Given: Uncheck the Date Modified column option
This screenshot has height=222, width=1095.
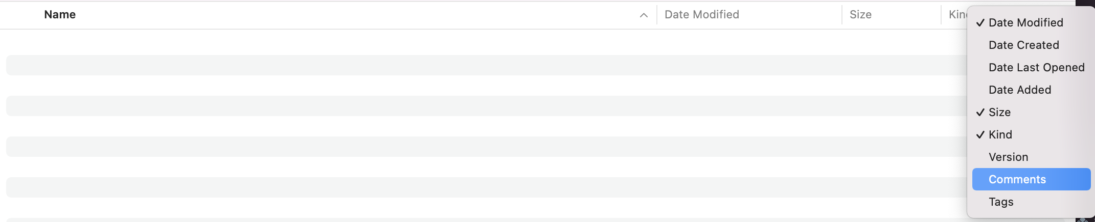Looking at the screenshot, I should [1025, 22].
